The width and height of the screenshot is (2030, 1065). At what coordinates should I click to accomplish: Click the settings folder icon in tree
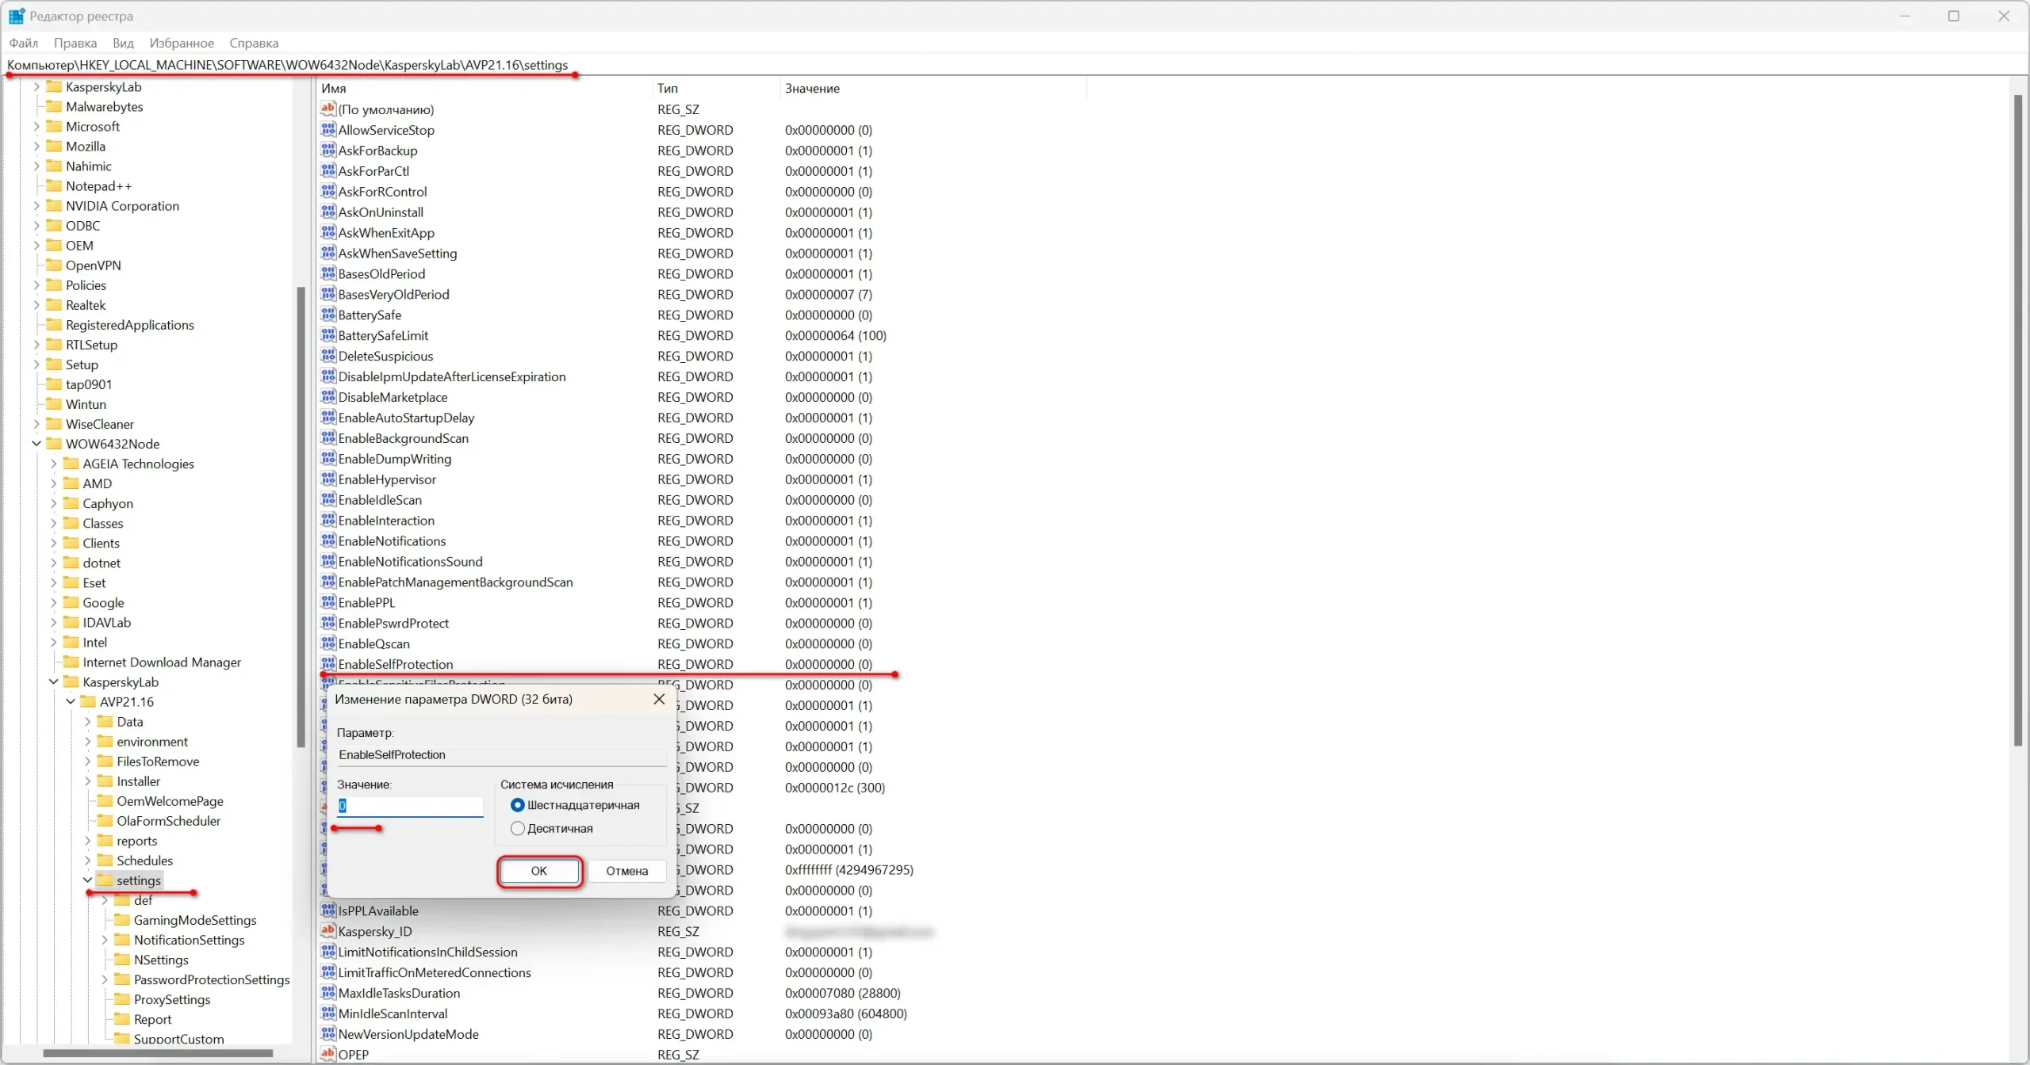105,880
